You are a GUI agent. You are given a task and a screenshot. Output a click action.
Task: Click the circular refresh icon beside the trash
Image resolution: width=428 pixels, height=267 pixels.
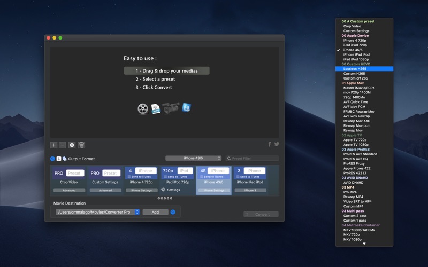[72, 145]
